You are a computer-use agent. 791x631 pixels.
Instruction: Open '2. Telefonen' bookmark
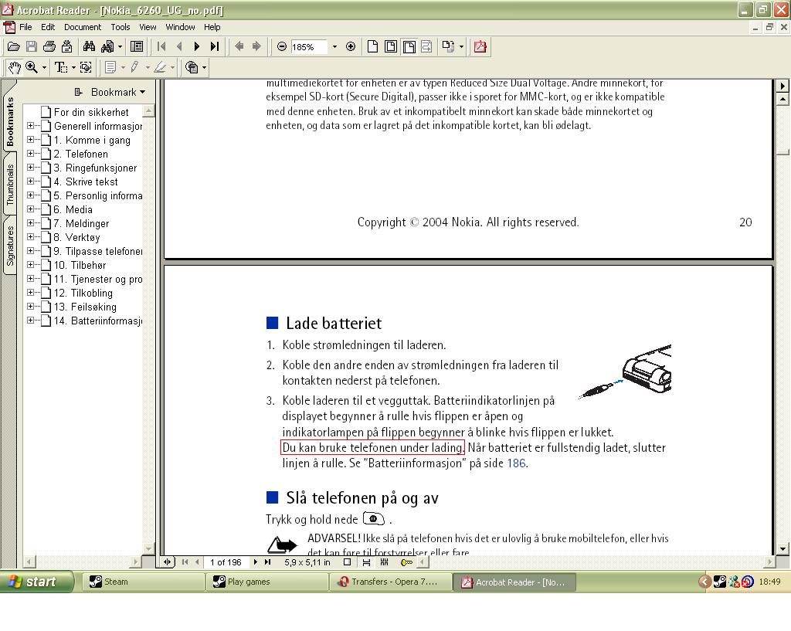click(x=80, y=154)
